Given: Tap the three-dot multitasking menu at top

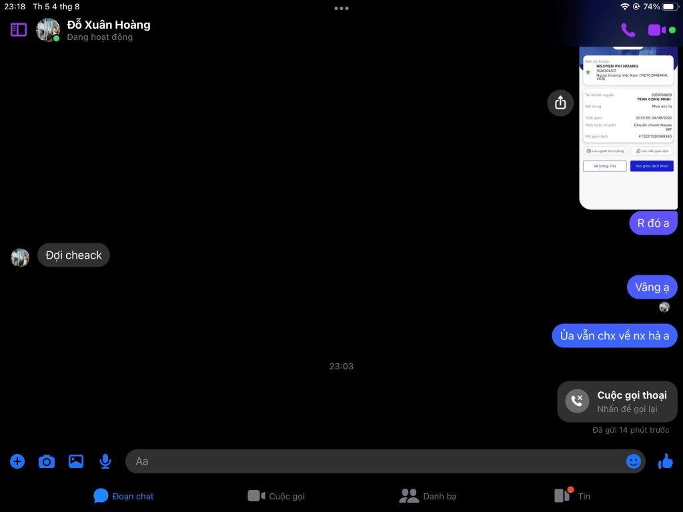Looking at the screenshot, I should [341, 9].
